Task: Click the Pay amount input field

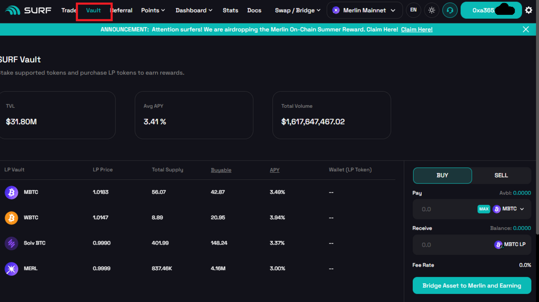Action: click(x=444, y=209)
